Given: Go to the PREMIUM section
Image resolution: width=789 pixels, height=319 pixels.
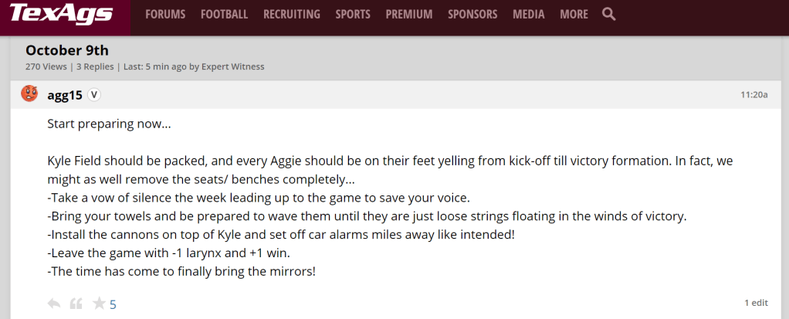Looking at the screenshot, I should pyautogui.click(x=408, y=14).
